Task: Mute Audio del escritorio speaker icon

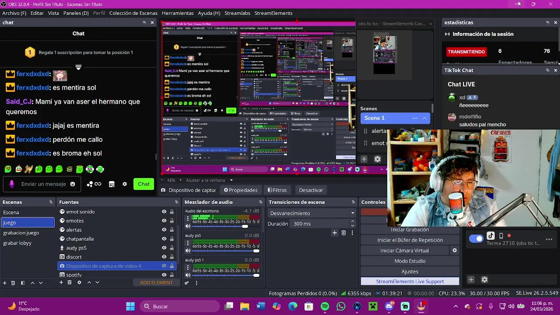Action: [188, 226]
